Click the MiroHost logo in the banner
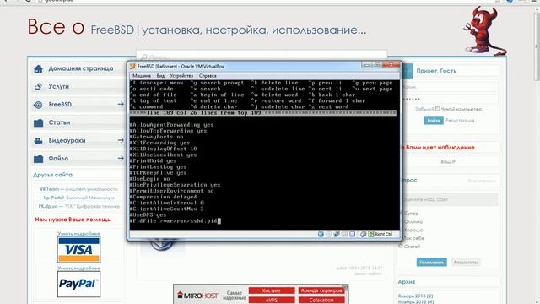Image resolution: width=540 pixels, height=304 pixels. tap(197, 296)
